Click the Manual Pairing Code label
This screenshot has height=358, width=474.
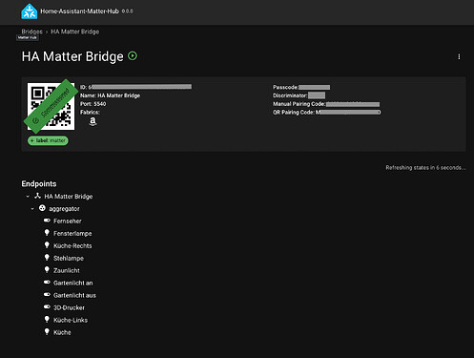(299, 104)
